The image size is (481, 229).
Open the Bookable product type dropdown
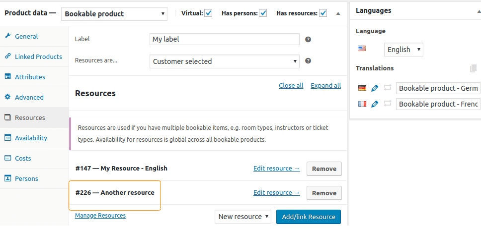(114, 14)
